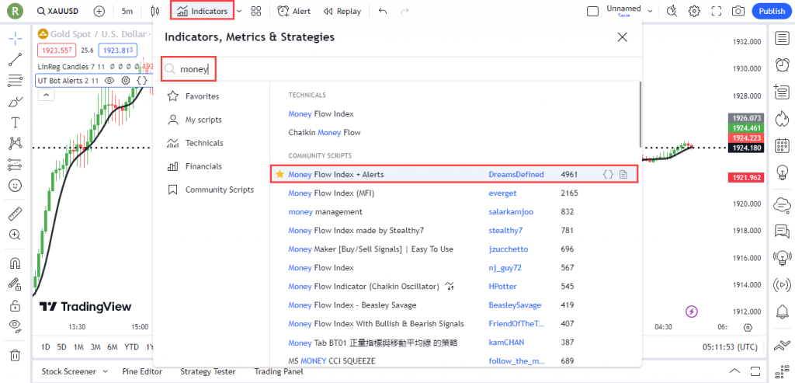Open author DreamsDefined profile link
Image resolution: width=795 pixels, height=383 pixels.
[x=516, y=175]
